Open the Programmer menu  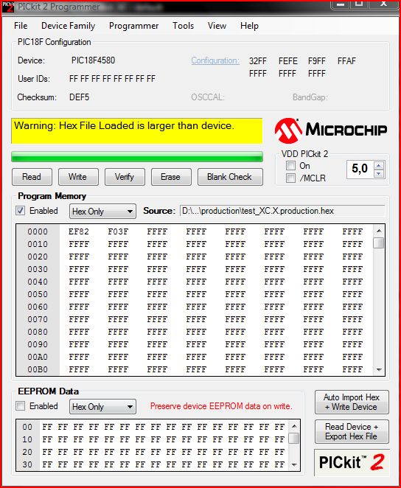coord(133,26)
